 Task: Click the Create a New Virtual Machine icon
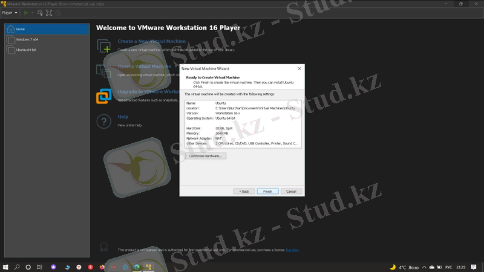click(103, 46)
